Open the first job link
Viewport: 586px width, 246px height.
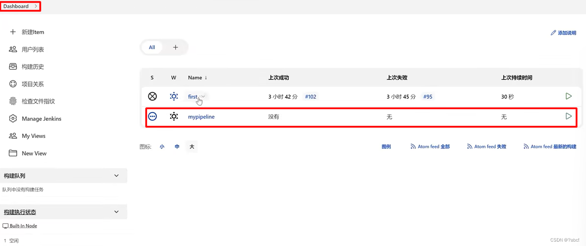click(x=193, y=97)
